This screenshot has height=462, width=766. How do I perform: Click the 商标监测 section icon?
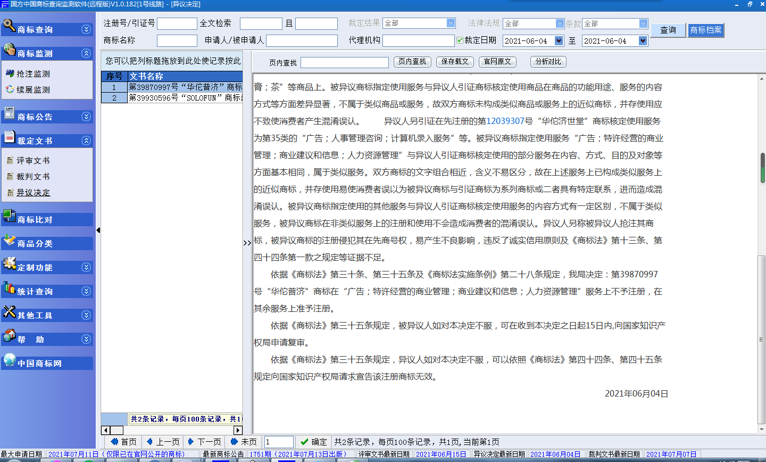[x=9, y=49]
